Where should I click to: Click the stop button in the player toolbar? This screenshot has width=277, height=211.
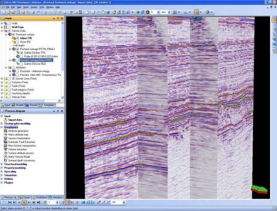[x=24, y=203]
